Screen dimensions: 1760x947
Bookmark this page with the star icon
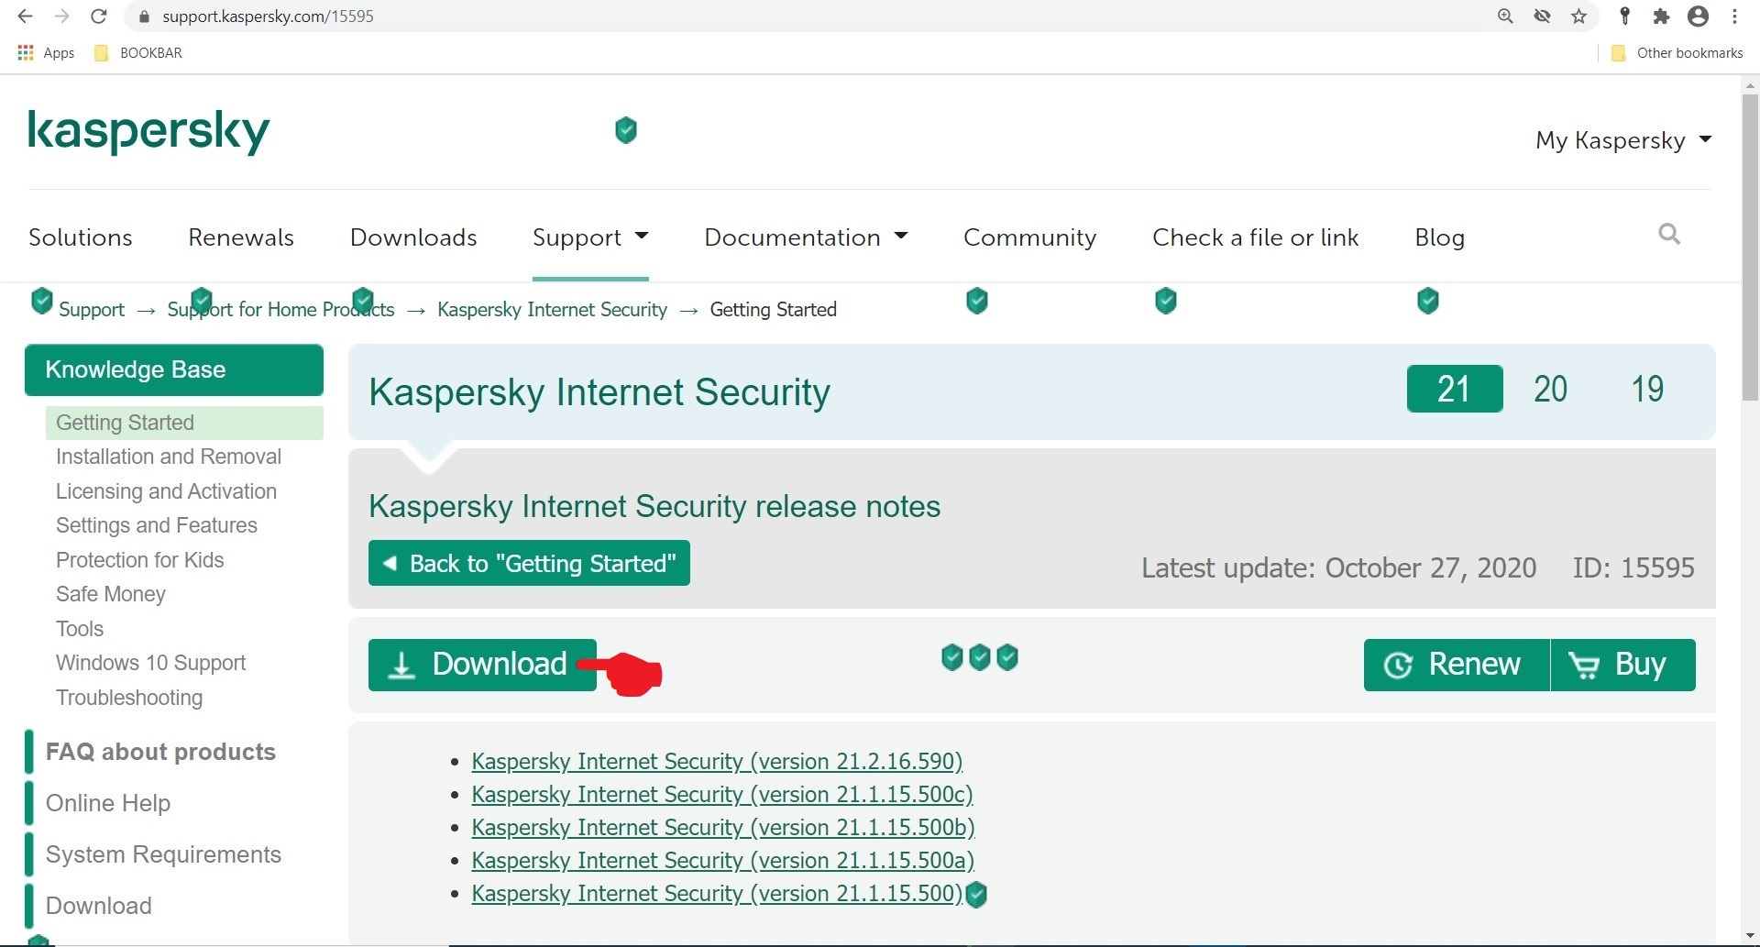point(1579,17)
